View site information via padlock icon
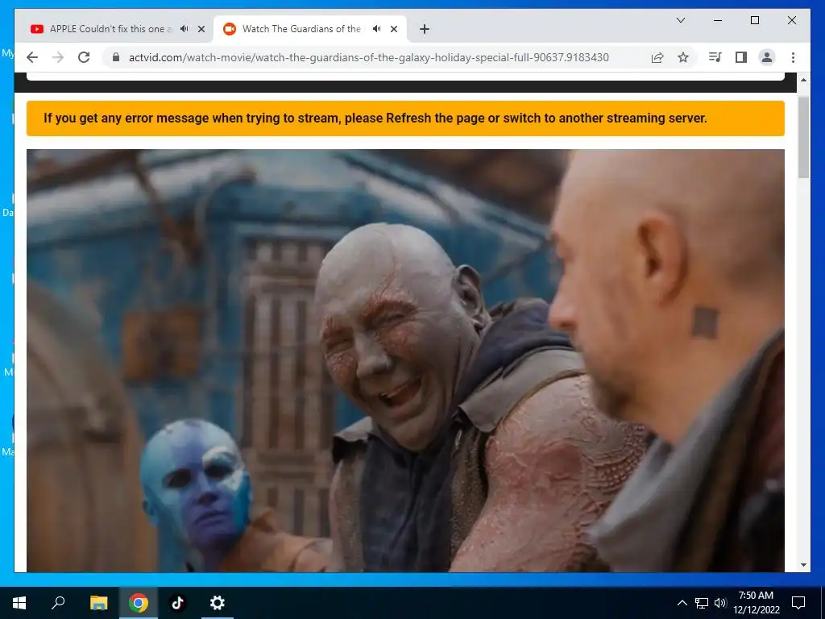 click(x=116, y=57)
